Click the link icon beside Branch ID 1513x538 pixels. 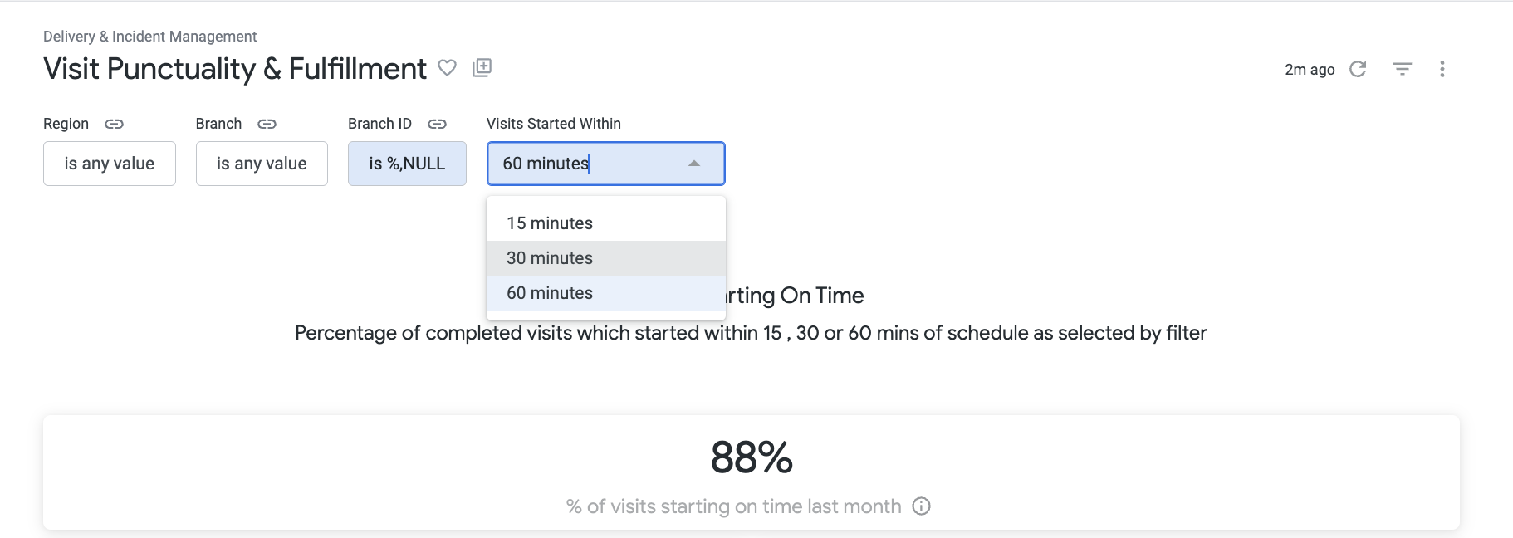point(437,124)
